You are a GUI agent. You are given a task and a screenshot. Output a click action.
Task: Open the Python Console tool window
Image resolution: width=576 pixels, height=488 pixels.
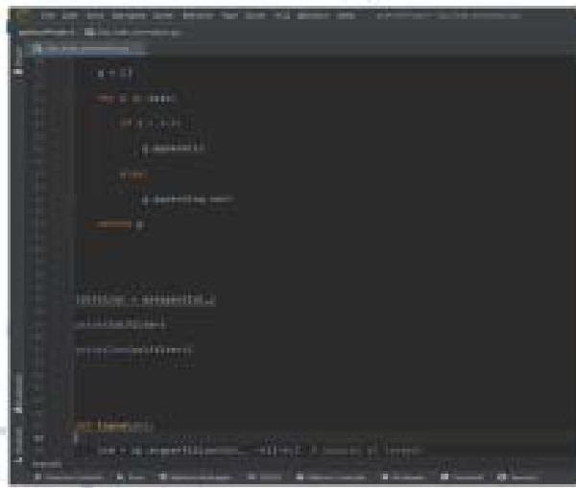[x=331, y=476]
